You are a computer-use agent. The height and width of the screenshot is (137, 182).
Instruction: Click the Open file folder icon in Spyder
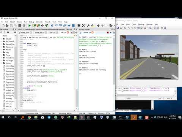[x=7, y=25]
